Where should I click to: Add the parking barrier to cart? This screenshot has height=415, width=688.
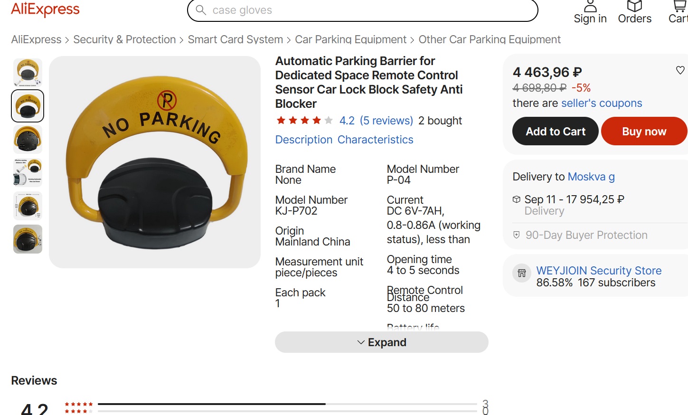click(555, 132)
